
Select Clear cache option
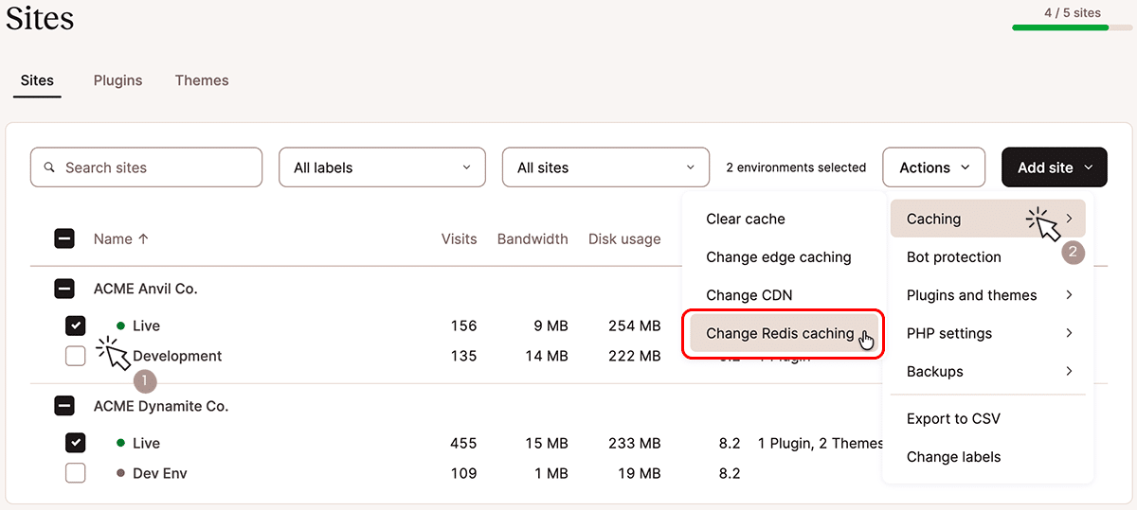[x=746, y=219]
